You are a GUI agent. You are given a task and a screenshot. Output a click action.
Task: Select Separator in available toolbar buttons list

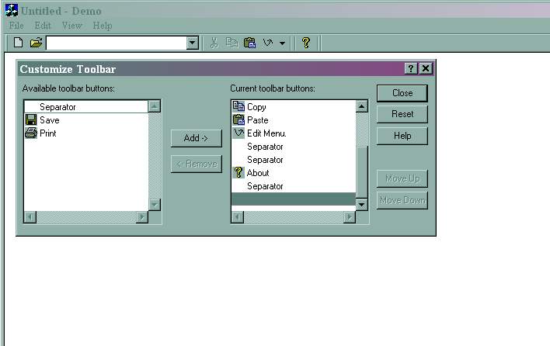click(x=57, y=107)
